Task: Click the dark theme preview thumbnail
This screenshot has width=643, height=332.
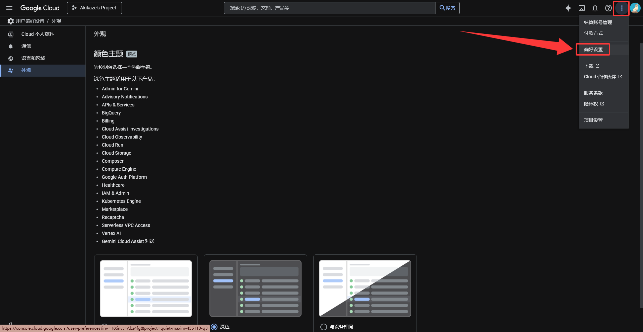Action: 255,288
